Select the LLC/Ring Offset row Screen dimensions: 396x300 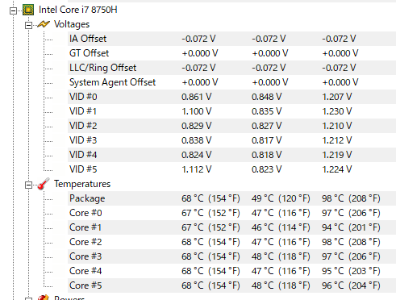[231, 68]
